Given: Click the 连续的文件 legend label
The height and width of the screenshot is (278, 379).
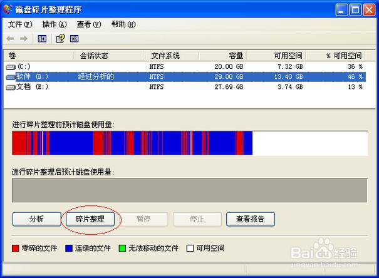Looking at the screenshot, I should coord(93,249).
